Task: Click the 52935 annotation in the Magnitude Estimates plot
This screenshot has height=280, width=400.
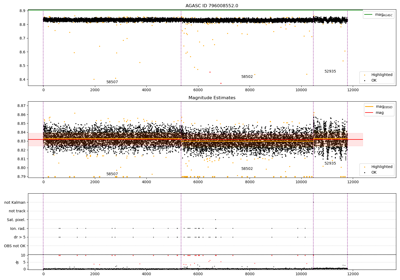Action: point(330,163)
